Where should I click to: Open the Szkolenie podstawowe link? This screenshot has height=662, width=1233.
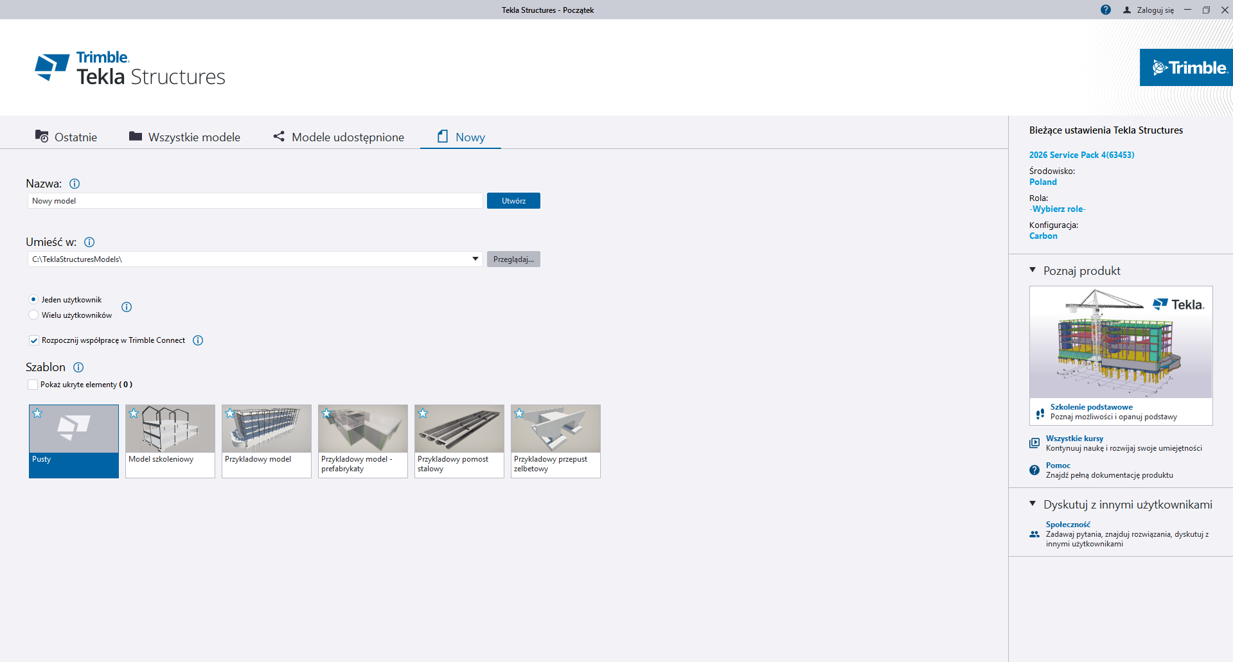pyautogui.click(x=1091, y=407)
